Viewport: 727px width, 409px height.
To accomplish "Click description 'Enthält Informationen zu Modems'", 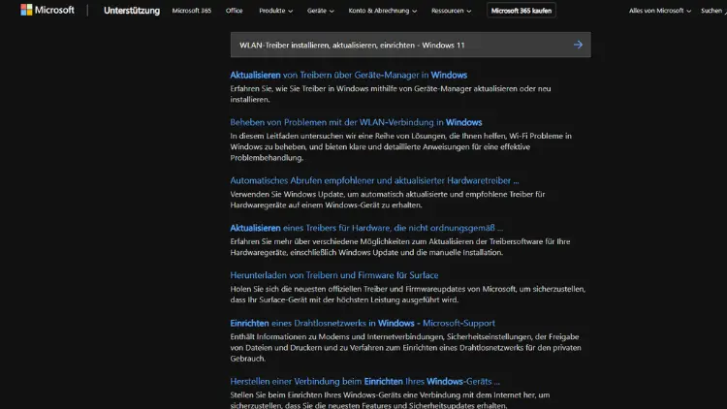I will [x=406, y=347].
